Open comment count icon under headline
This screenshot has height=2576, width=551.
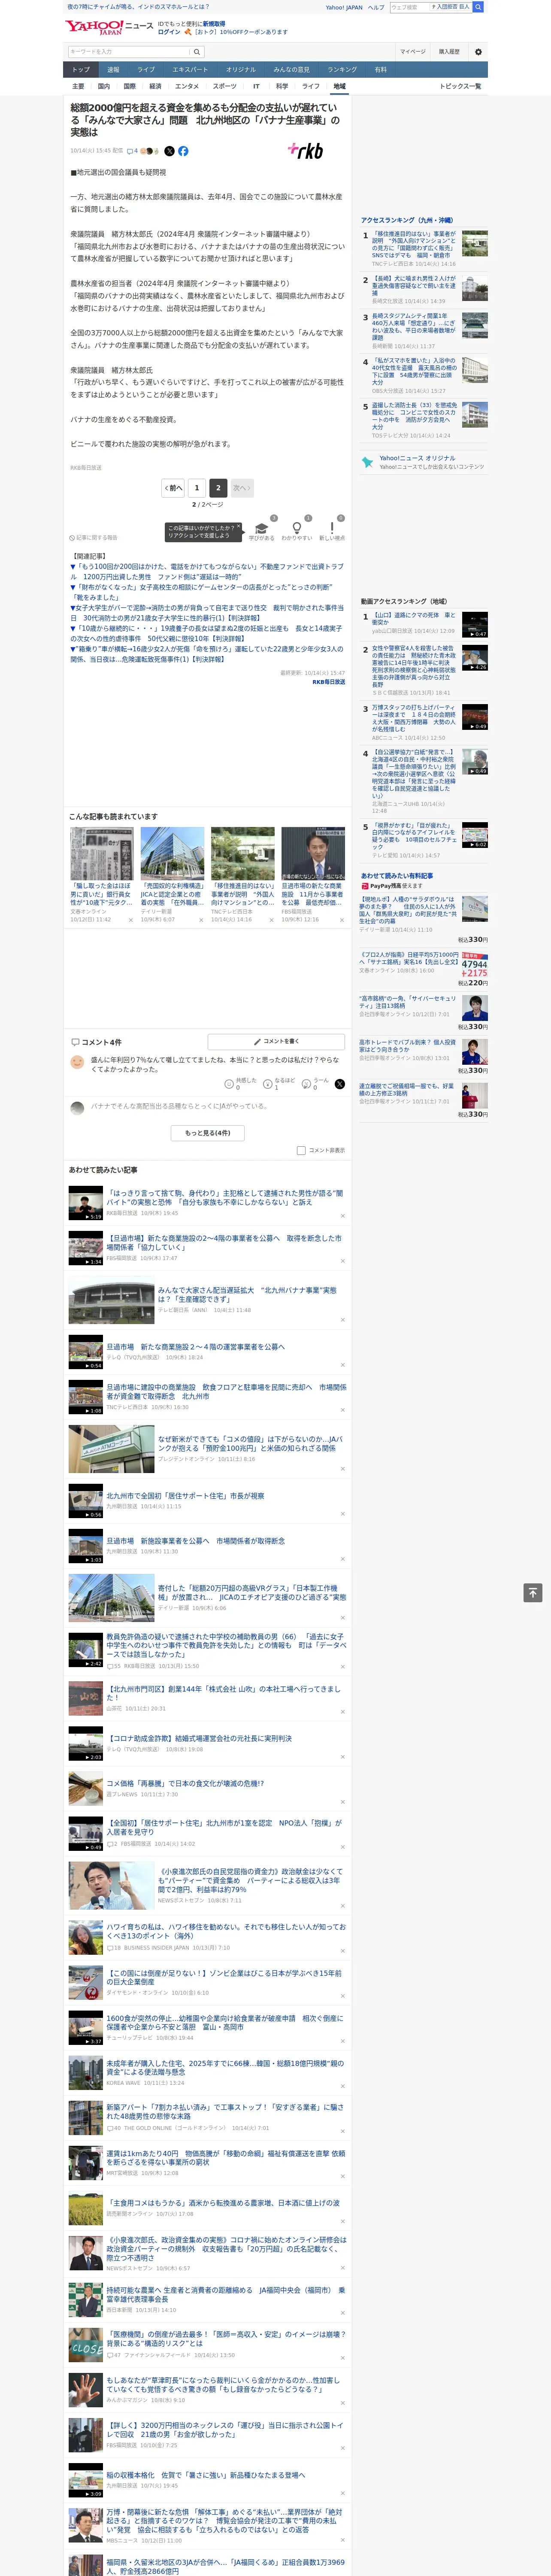[x=132, y=151]
